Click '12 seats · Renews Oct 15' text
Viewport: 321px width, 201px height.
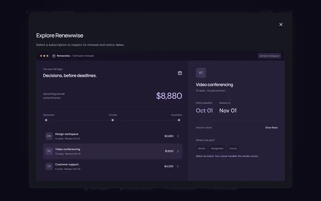(67, 139)
